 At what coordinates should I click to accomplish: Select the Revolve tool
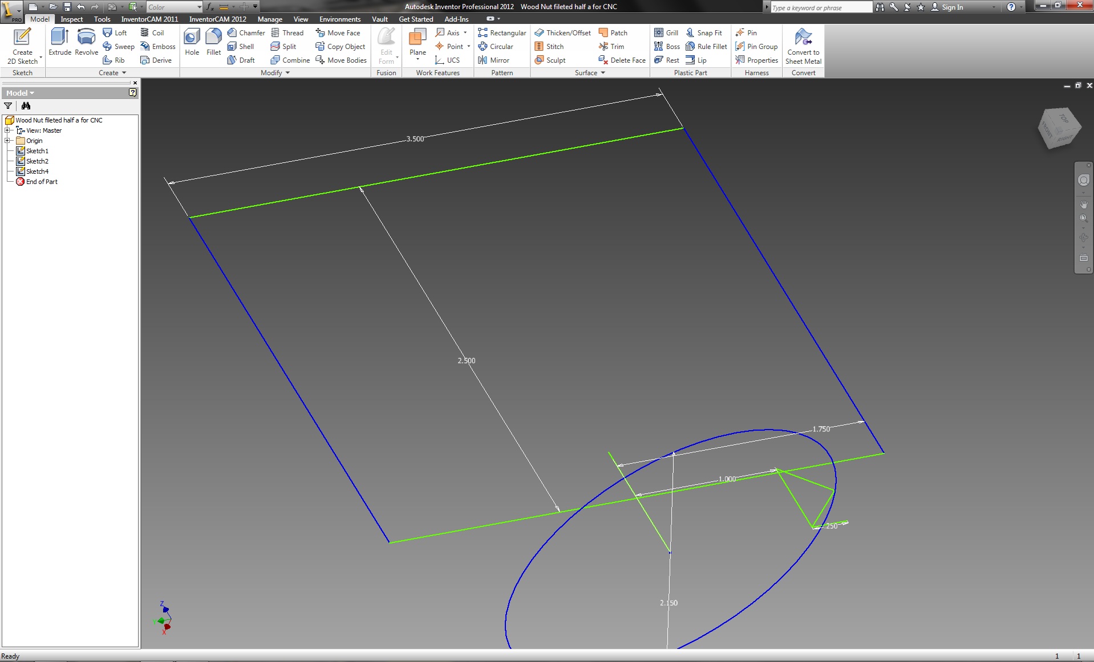coord(86,42)
